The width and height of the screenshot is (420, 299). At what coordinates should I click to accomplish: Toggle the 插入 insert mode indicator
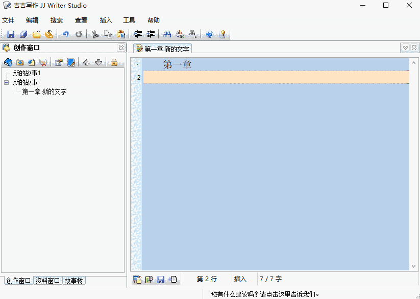click(x=240, y=279)
